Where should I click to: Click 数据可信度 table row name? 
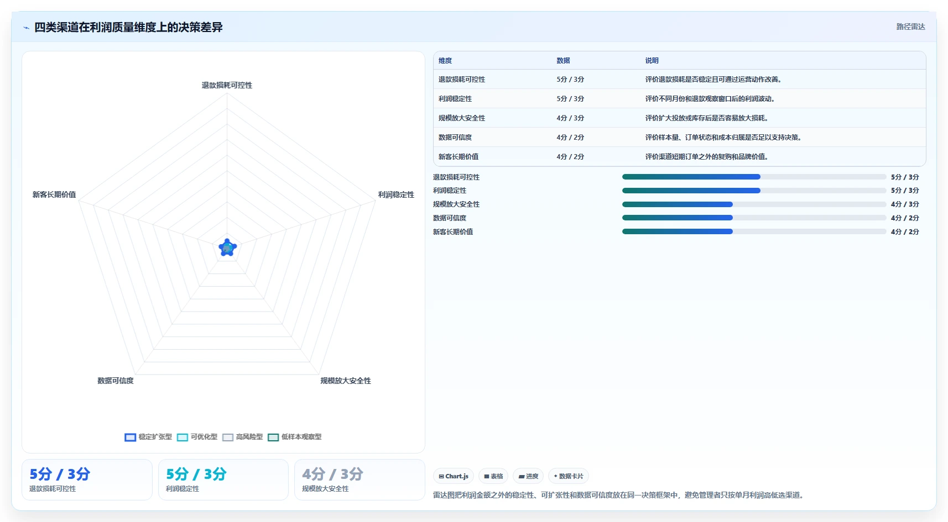click(x=455, y=138)
